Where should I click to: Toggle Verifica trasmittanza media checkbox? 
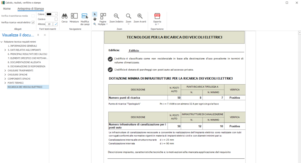[x=33, y=16]
